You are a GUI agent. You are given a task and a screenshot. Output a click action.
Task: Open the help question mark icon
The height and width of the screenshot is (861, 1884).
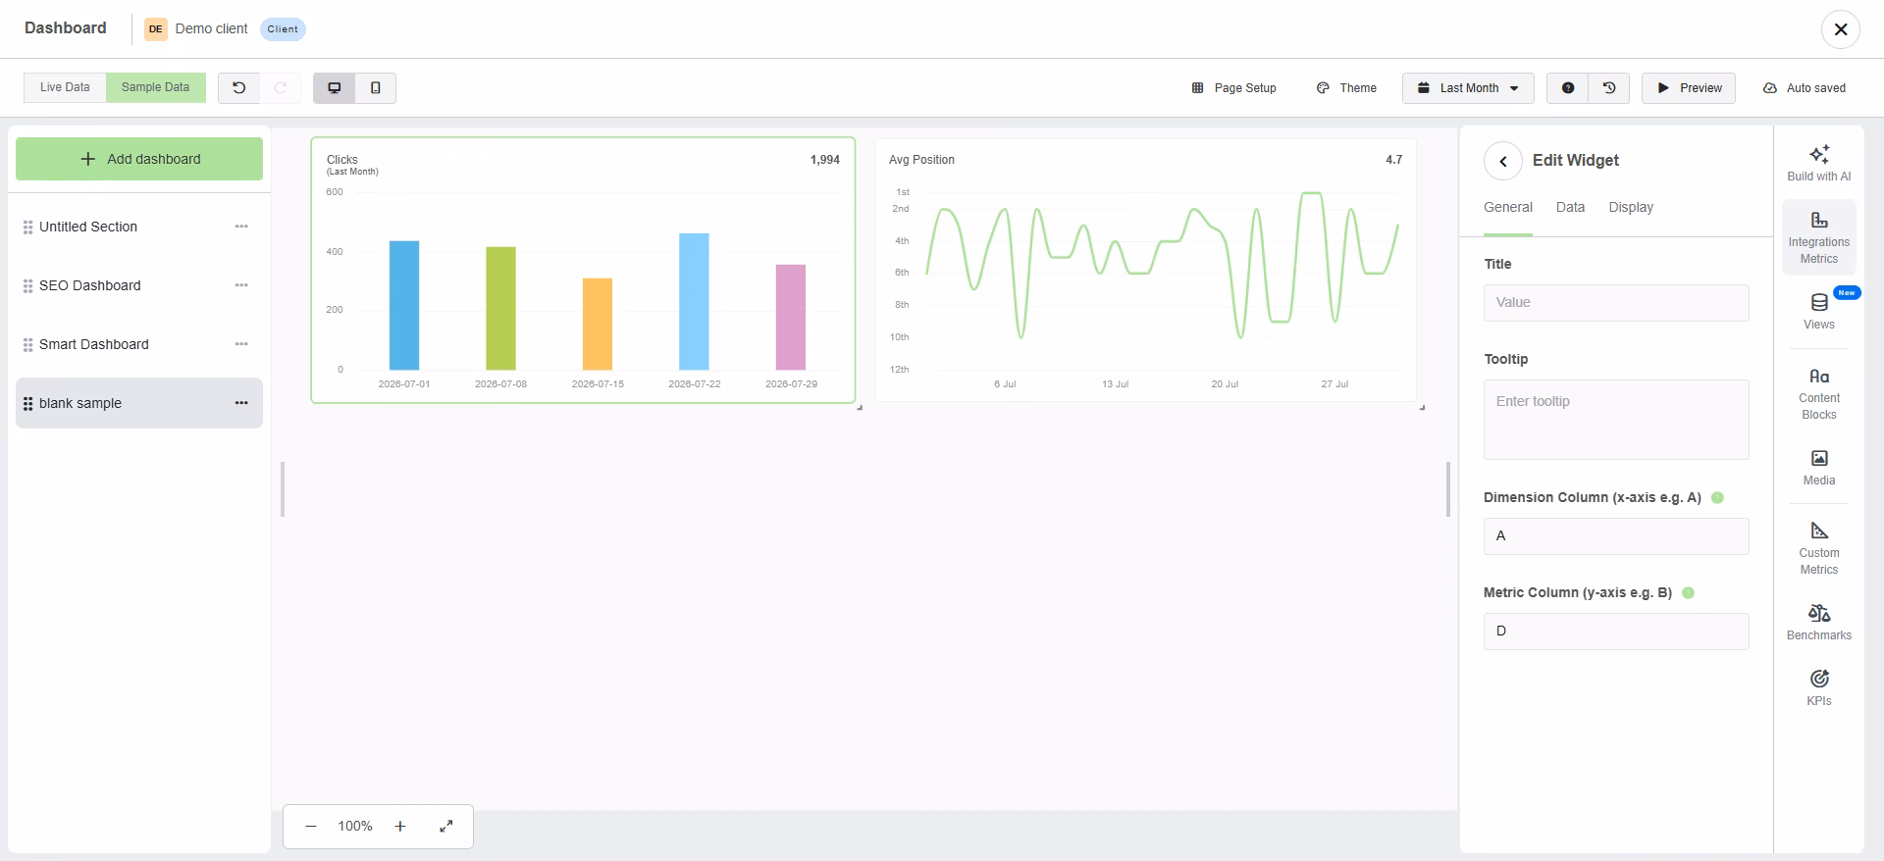click(1567, 87)
